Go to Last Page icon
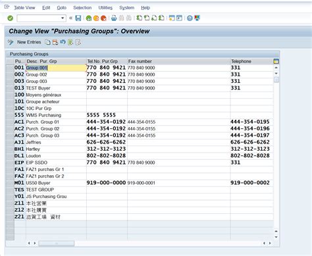This screenshot has height=256, width=312. 162,18
